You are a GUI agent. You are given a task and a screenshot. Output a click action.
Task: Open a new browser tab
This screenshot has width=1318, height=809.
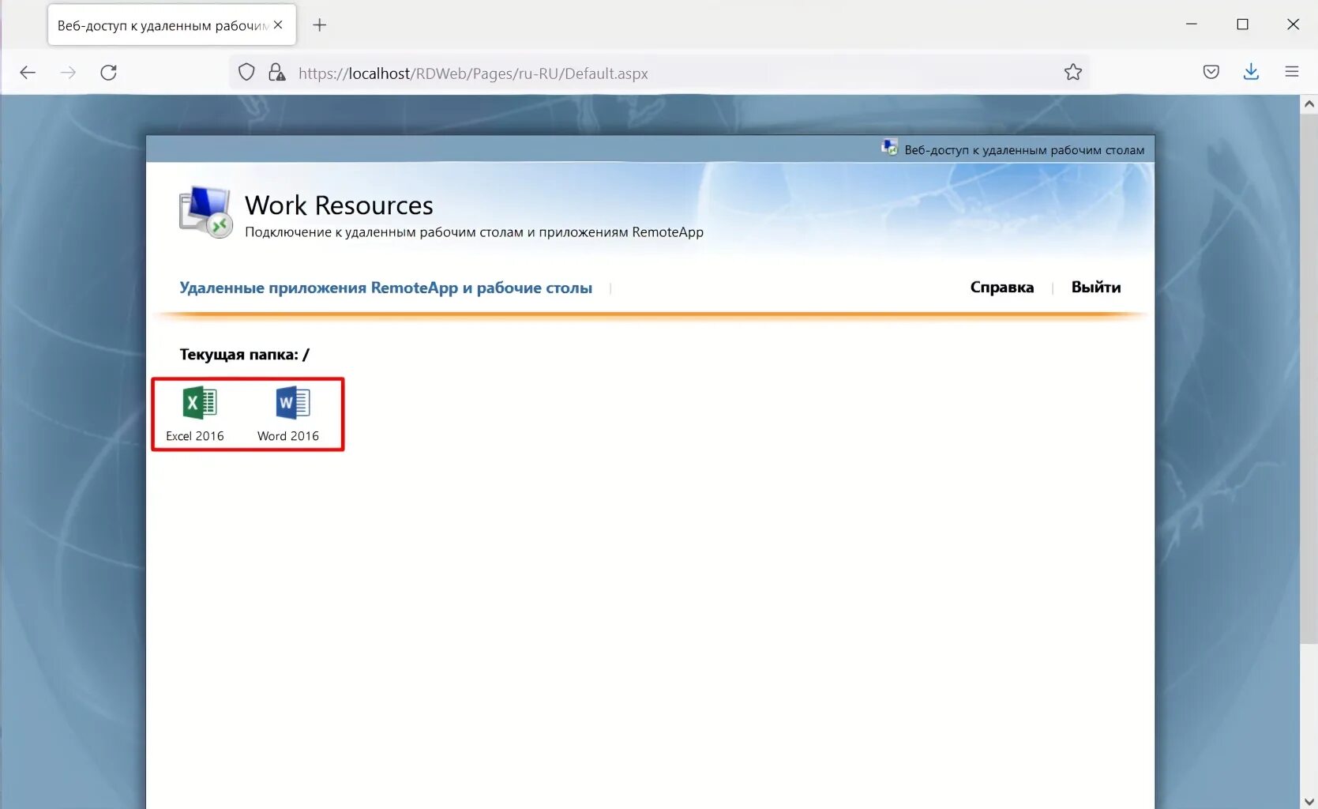click(319, 25)
